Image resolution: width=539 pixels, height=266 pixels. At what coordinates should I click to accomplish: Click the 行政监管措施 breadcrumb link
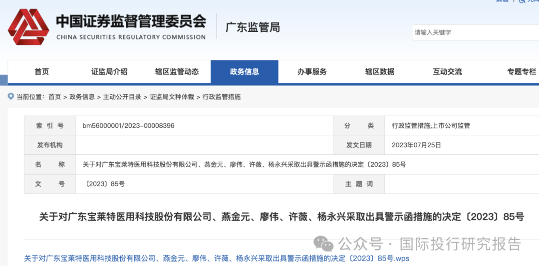pyautogui.click(x=222, y=97)
